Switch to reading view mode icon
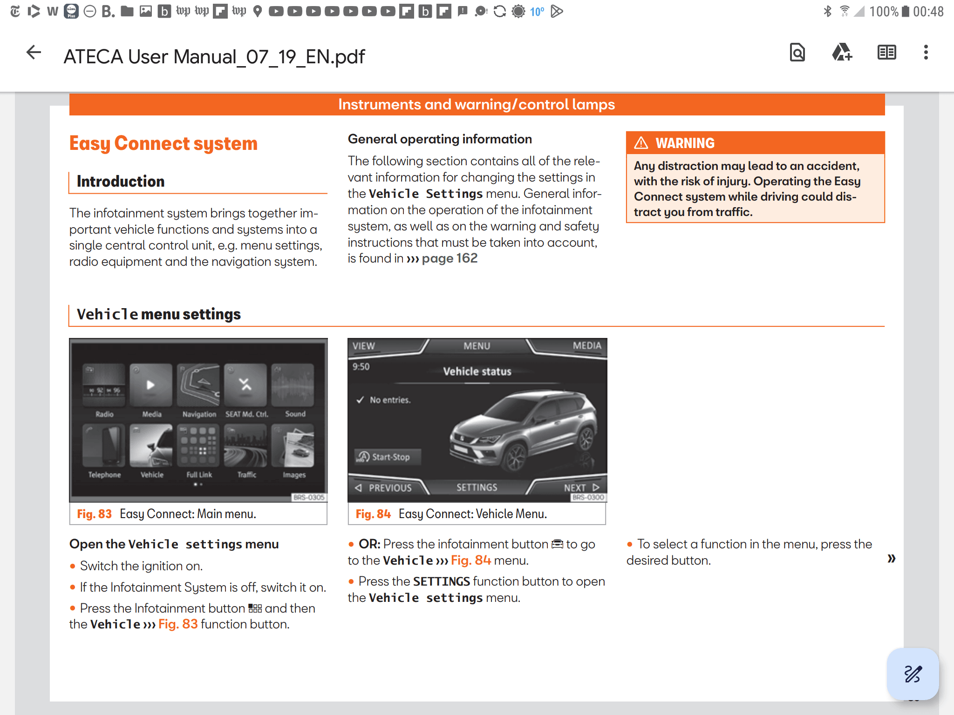954x715 pixels. tap(886, 53)
